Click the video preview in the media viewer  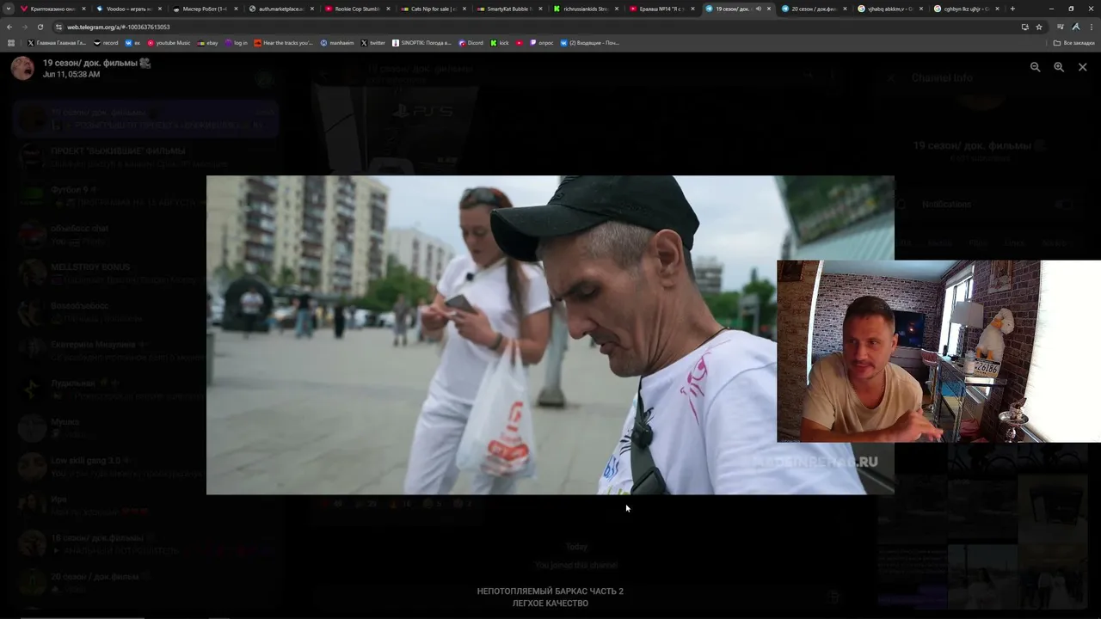550,335
